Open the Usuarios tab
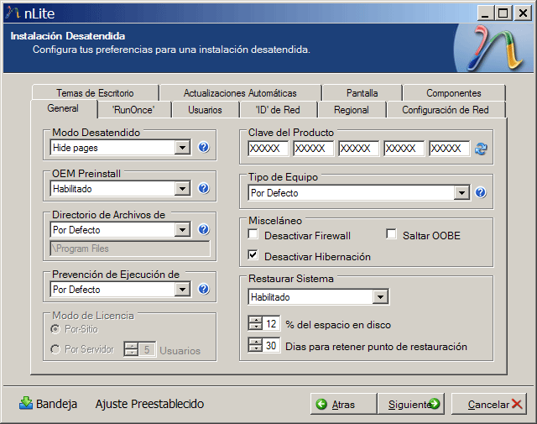 pyautogui.click(x=205, y=110)
